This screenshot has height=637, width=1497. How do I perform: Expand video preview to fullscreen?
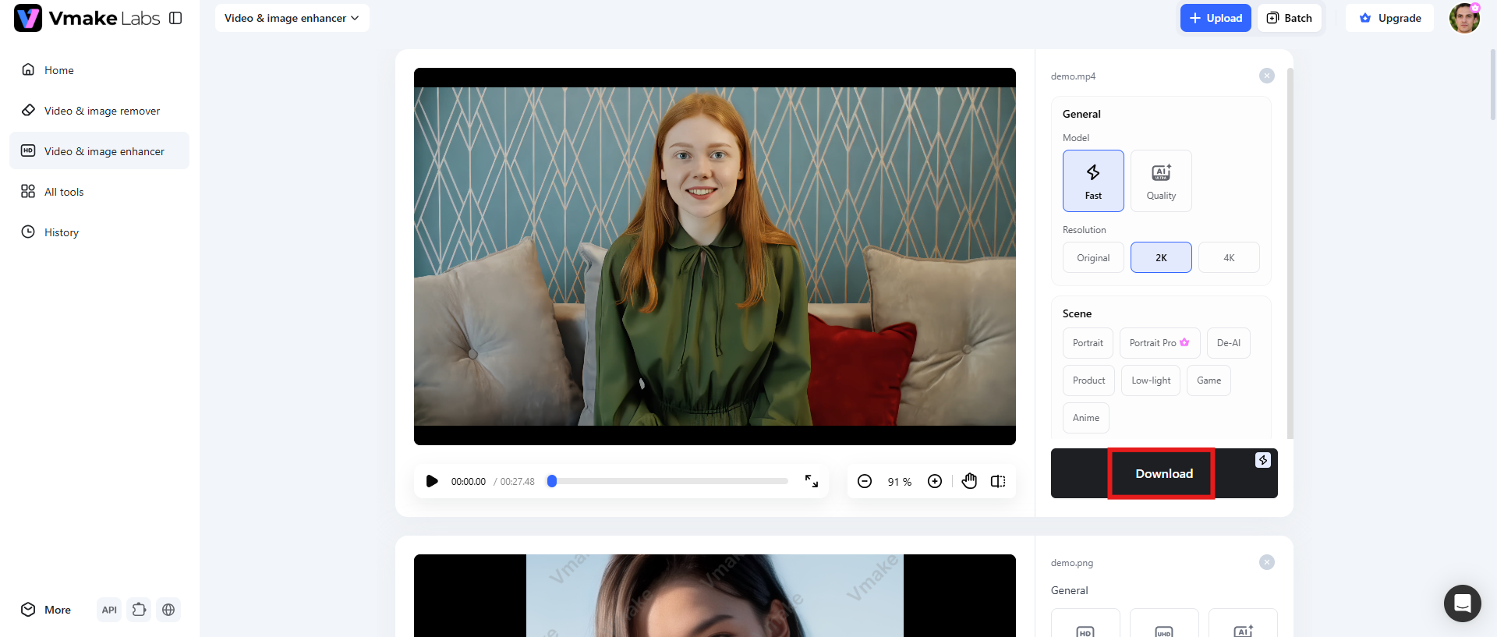(812, 481)
